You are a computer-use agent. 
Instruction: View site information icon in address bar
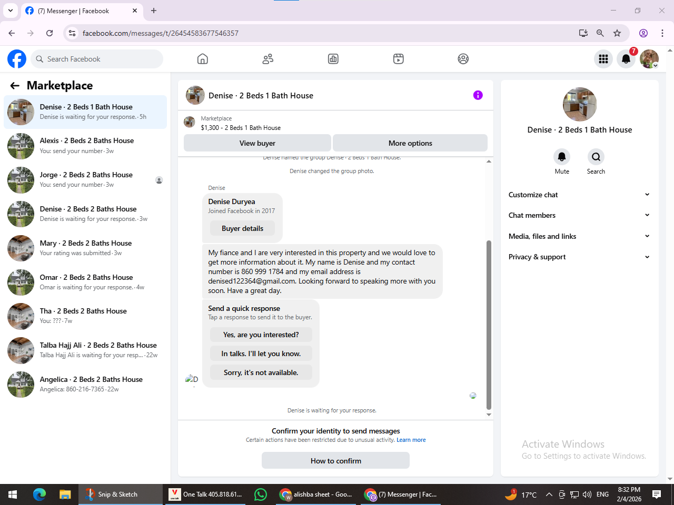pos(72,33)
